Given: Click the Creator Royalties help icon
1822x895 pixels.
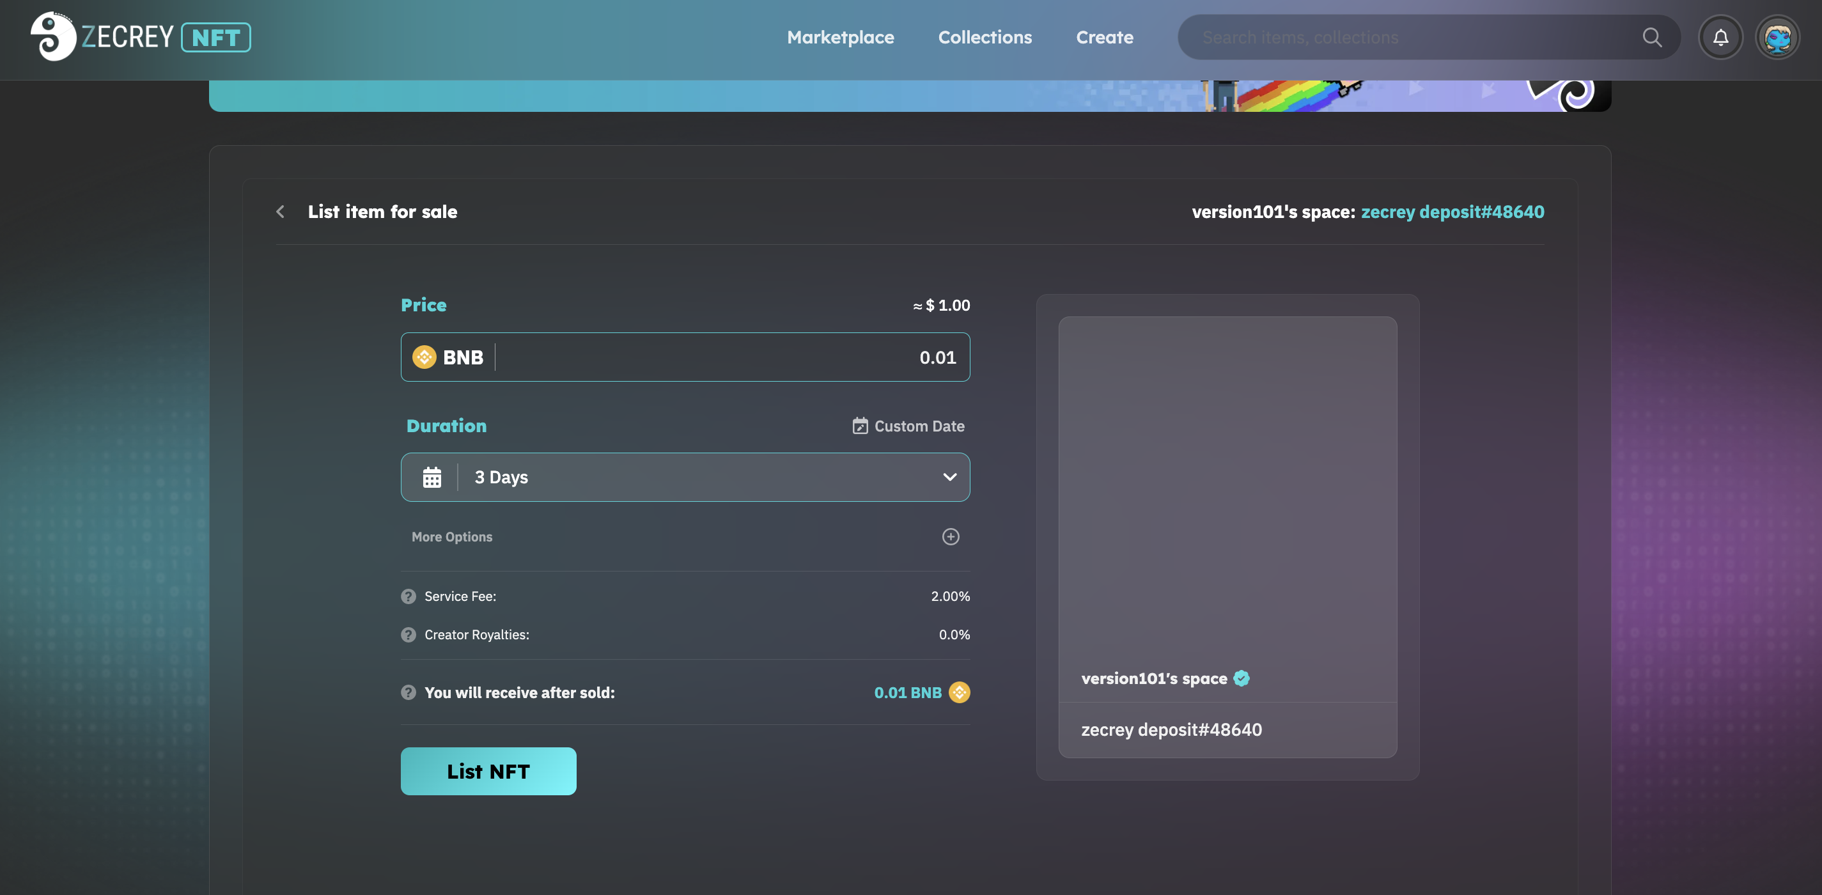Looking at the screenshot, I should (x=408, y=635).
